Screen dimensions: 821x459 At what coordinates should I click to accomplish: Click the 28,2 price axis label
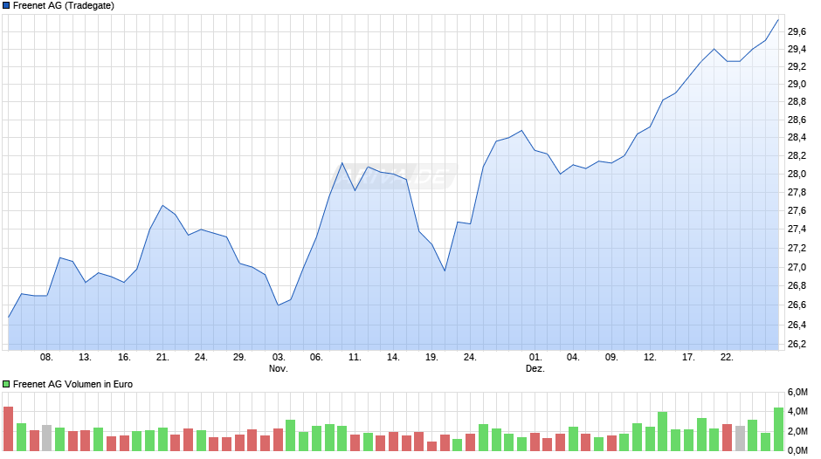coord(797,156)
